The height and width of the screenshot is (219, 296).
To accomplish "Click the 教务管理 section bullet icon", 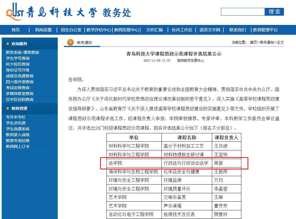I will coord(7,108).
